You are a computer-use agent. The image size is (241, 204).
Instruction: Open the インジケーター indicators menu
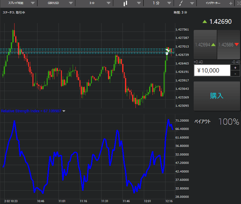pyautogui.click(x=213, y=3)
